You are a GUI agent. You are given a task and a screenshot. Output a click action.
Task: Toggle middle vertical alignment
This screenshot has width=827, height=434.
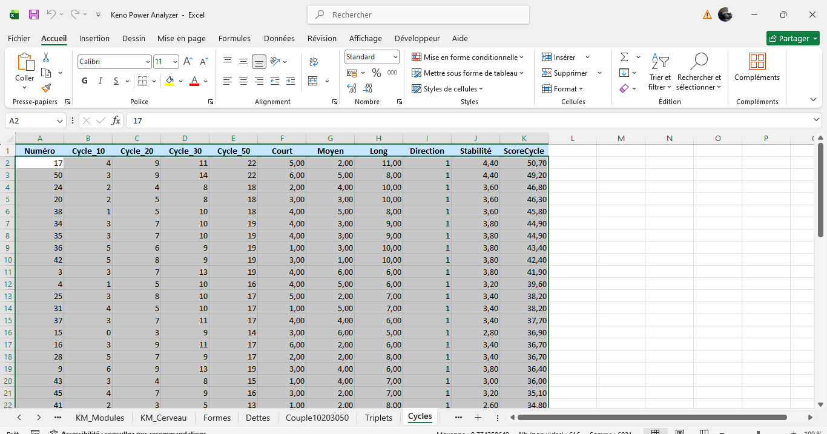[243, 61]
